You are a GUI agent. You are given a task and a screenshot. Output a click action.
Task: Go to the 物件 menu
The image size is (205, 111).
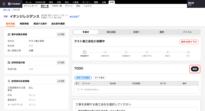(51, 2)
